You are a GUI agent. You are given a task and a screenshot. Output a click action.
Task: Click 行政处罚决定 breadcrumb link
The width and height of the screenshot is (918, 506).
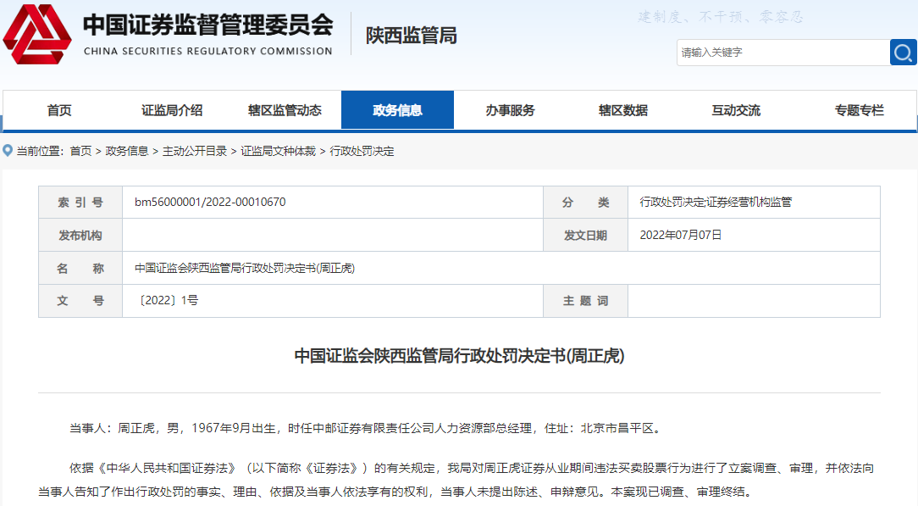[362, 151]
